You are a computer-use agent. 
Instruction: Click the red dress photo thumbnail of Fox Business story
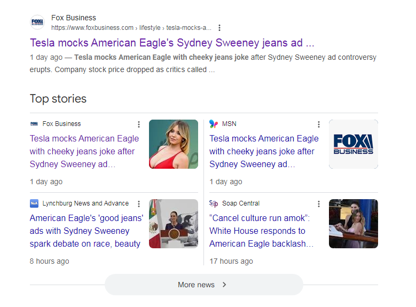click(174, 144)
